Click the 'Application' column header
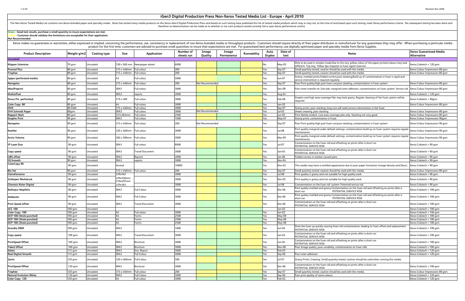Screen dimensions: 465x301 click(154, 54)
